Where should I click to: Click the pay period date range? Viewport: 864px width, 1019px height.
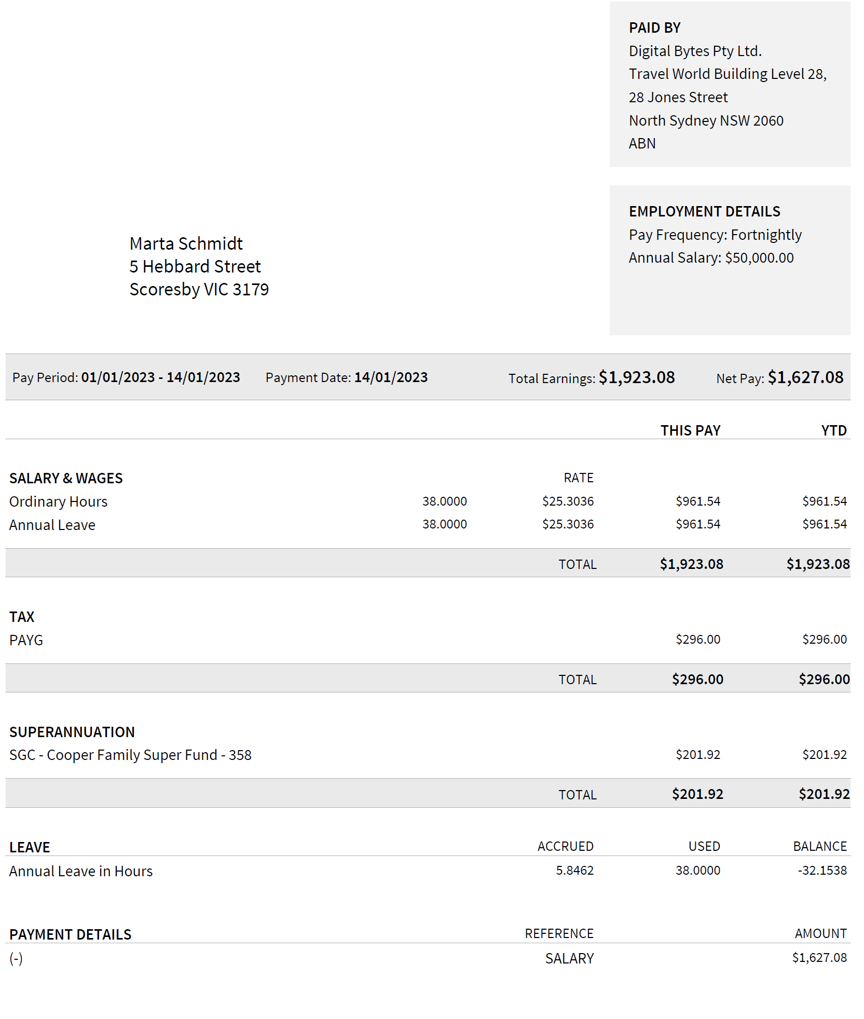tap(160, 377)
